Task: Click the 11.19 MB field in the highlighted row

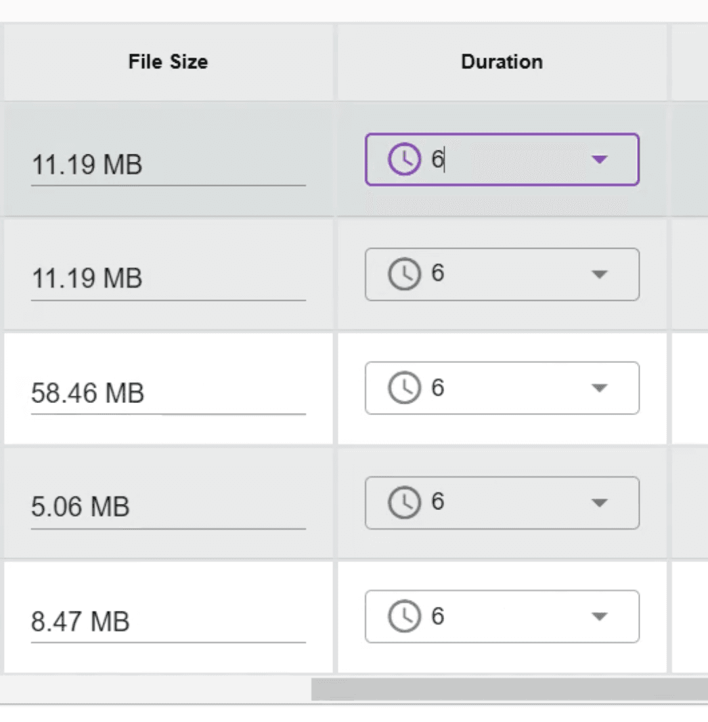Action: pyautogui.click(x=169, y=165)
